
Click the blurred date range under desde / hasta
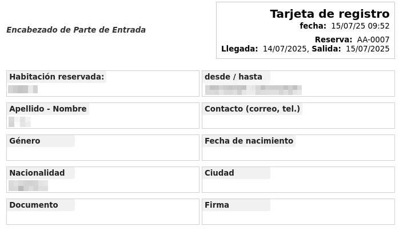253,90
